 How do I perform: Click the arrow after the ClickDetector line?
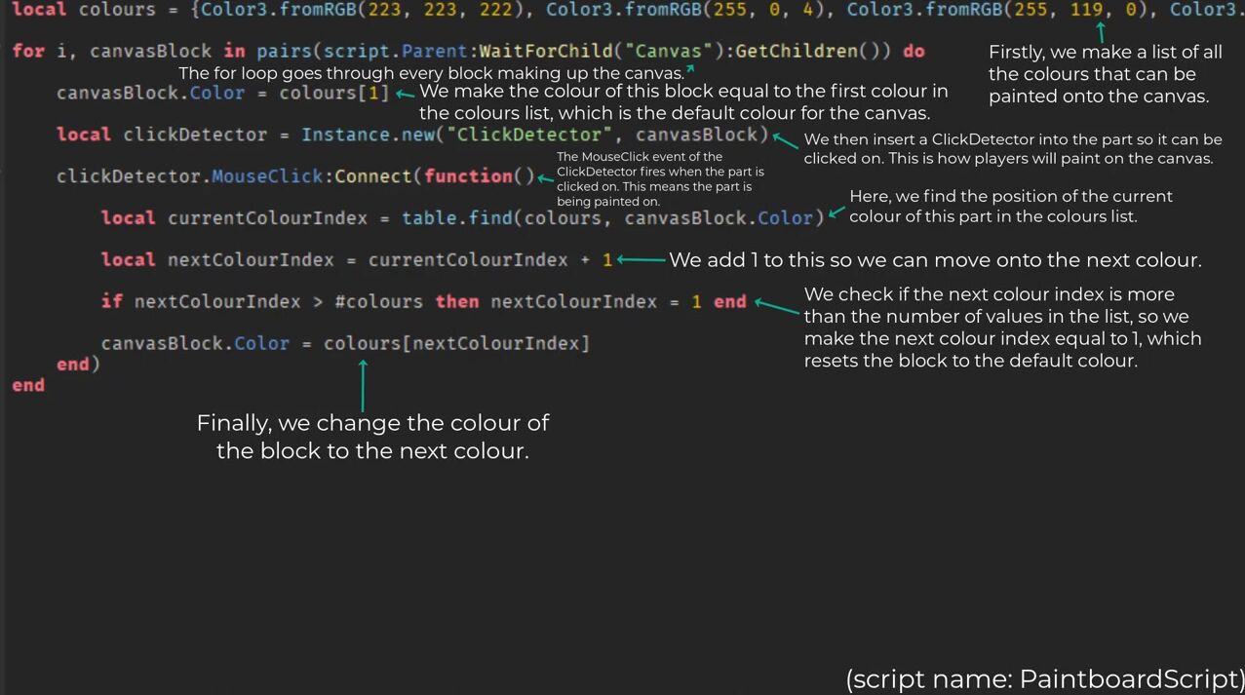click(786, 140)
